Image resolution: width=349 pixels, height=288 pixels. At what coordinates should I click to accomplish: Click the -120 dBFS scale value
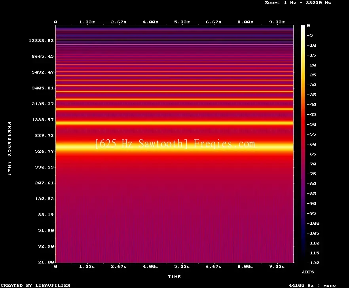313,263
